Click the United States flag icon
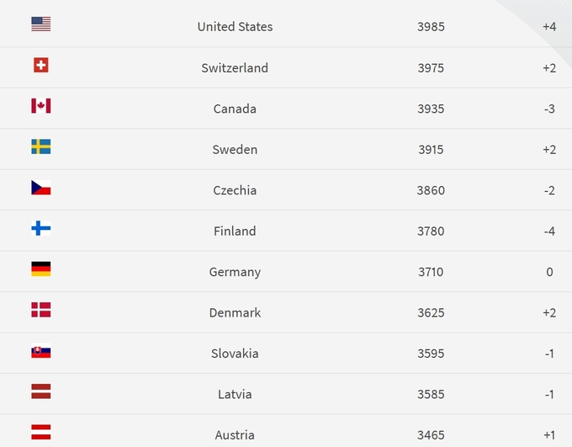This screenshot has width=572, height=447. [40, 24]
